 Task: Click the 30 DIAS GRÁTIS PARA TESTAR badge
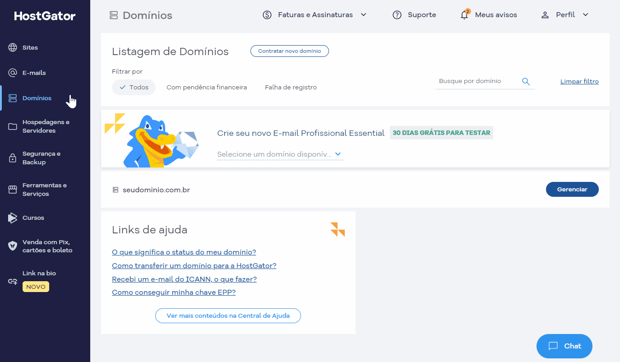(x=441, y=133)
